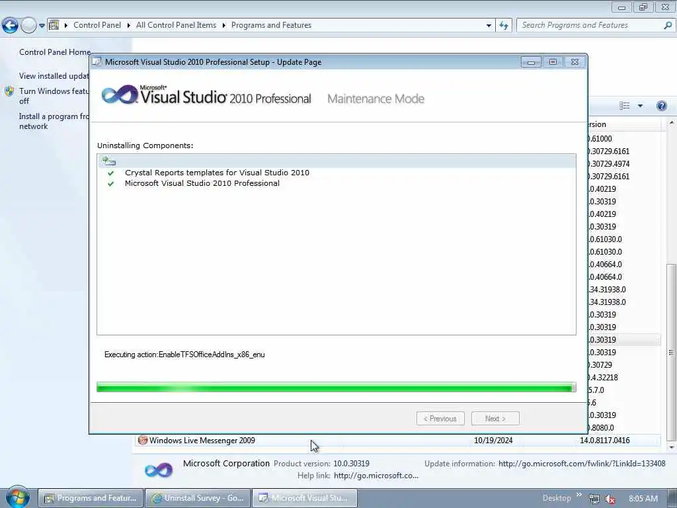Open Install a program from the network link

point(54,122)
